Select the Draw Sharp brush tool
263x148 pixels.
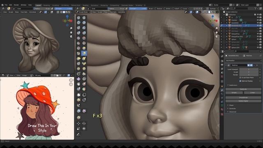point(84,18)
